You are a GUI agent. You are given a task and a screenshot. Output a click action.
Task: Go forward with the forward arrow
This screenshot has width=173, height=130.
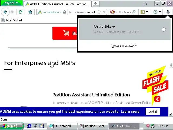pyautogui.click(x=12, y=12)
